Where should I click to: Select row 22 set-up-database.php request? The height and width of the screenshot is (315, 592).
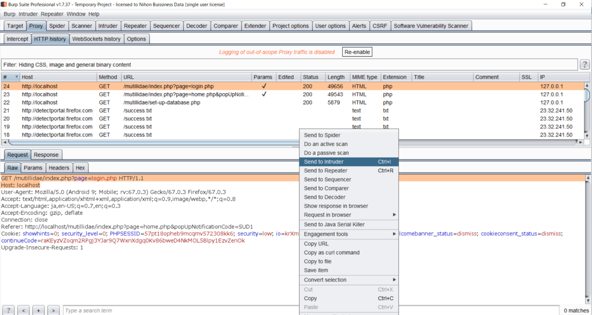(292, 103)
